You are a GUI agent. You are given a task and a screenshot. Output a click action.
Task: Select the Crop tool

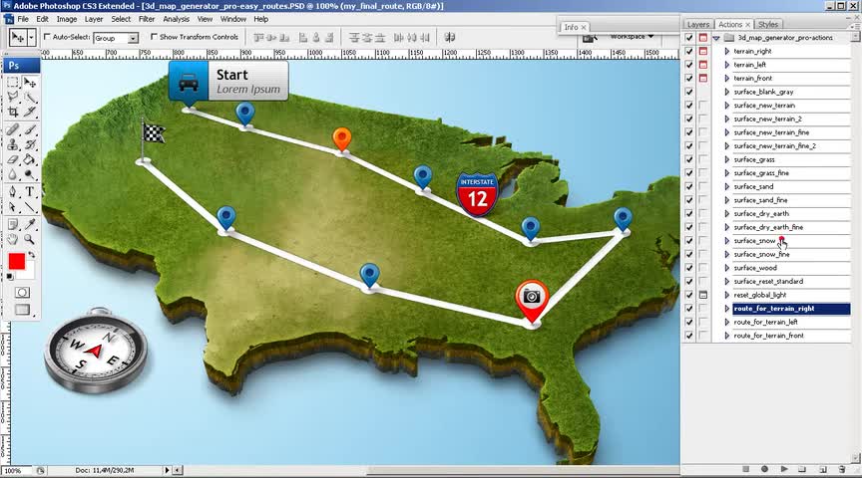point(13,112)
